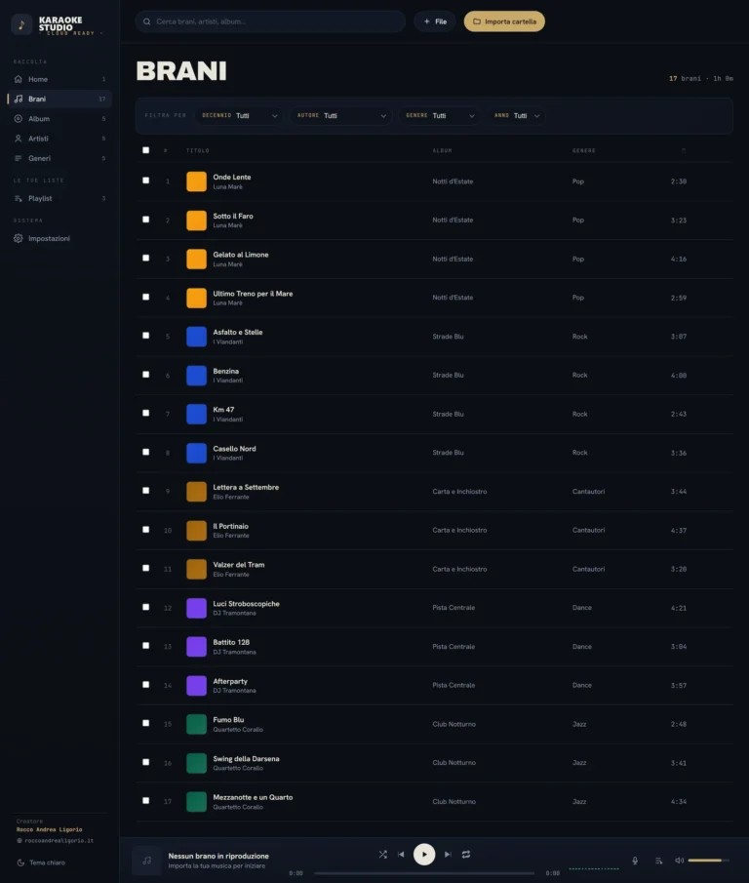Tick the checkbox for Luci Stroboscopiche
749x883 pixels.
[145, 607]
